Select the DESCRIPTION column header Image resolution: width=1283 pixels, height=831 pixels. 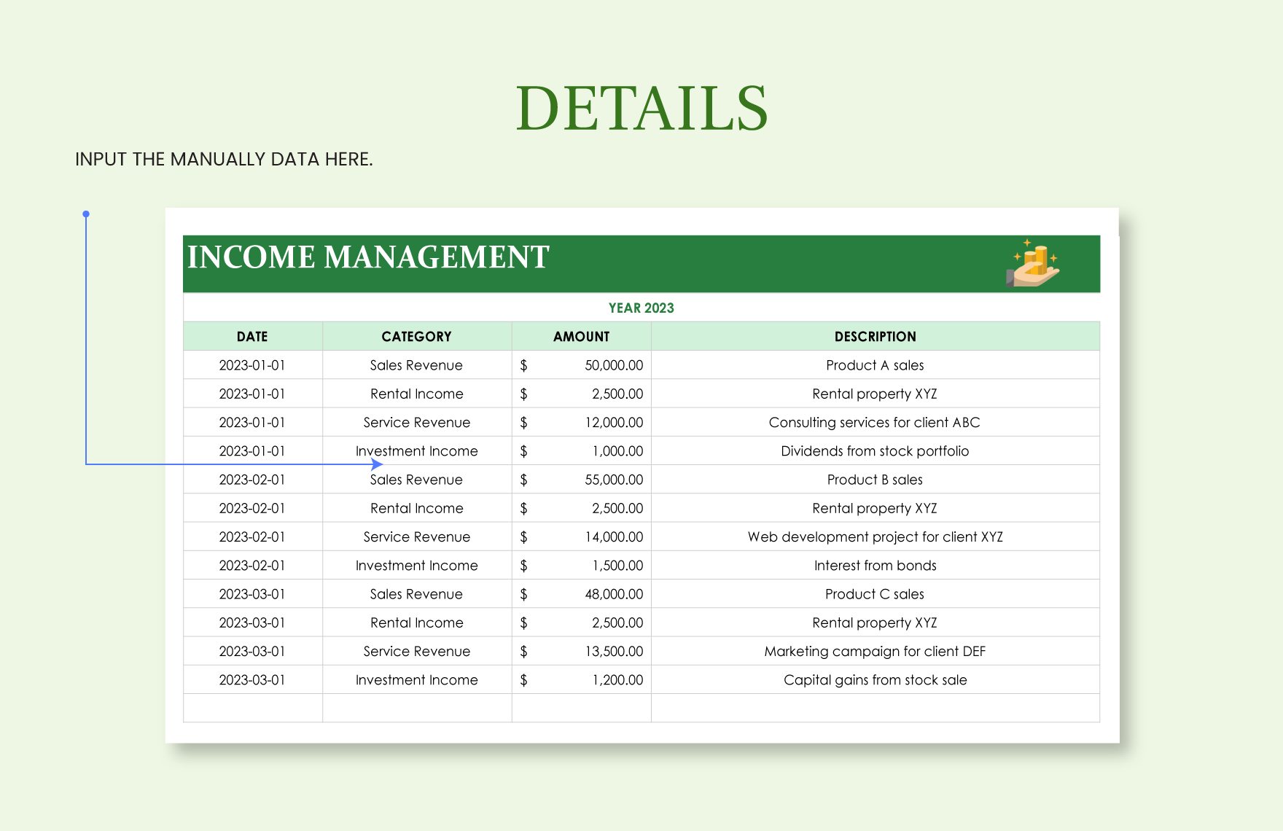[x=875, y=336]
